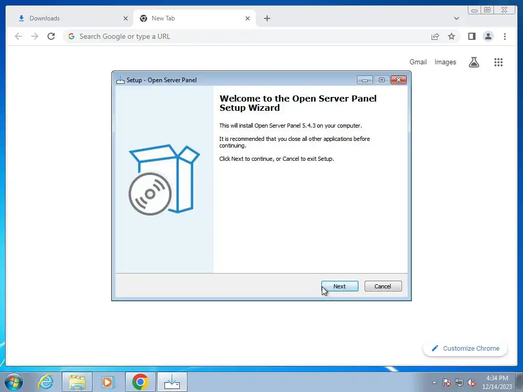
Task: Go back in Chrome navigation
Action: coord(18,36)
